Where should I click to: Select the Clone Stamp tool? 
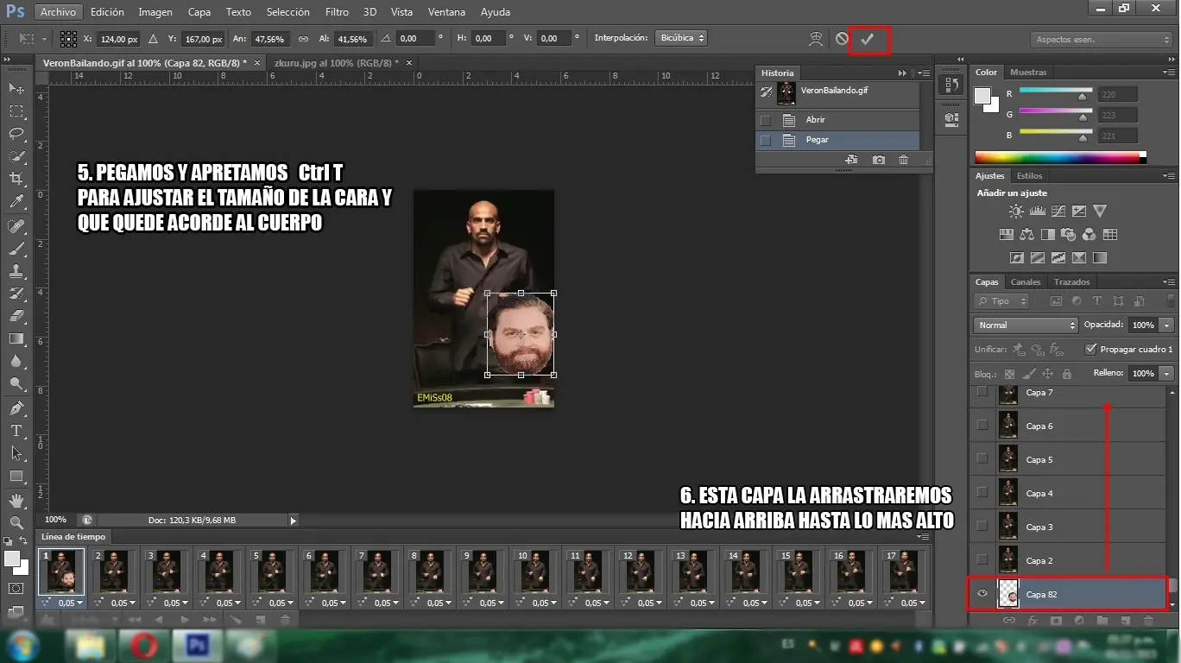tap(16, 271)
